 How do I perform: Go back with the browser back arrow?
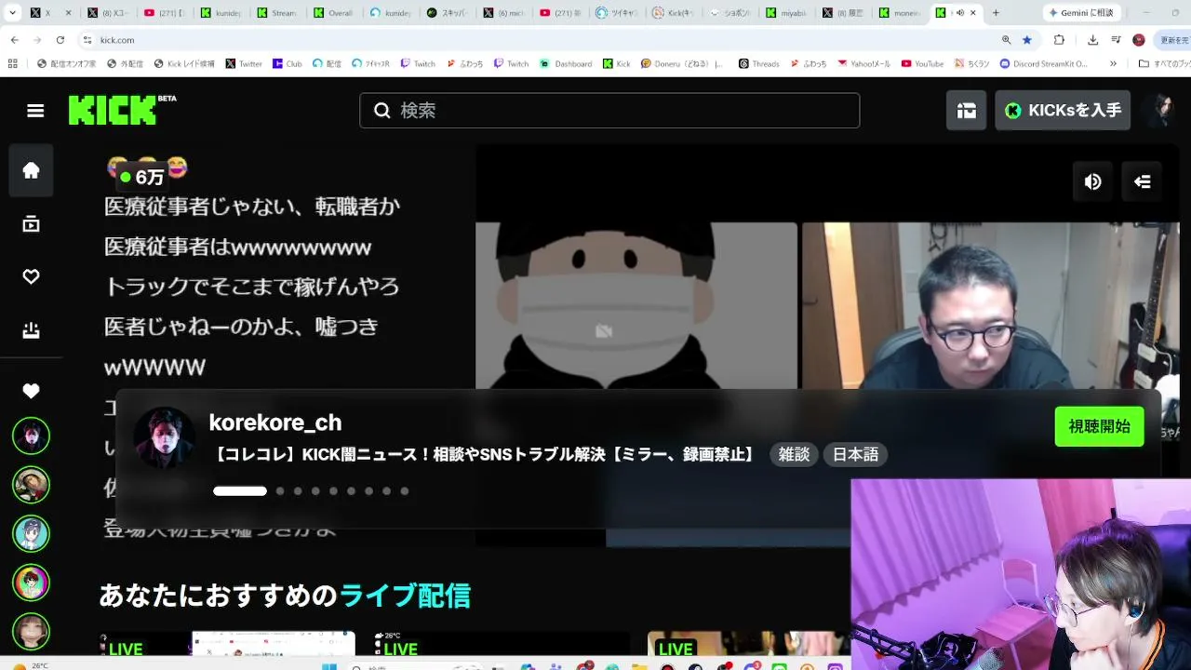pos(15,40)
